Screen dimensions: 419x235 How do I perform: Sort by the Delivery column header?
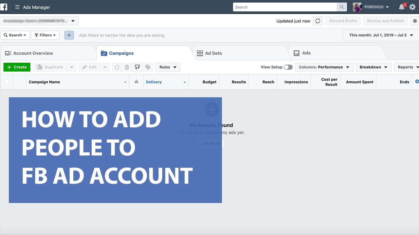click(166, 82)
